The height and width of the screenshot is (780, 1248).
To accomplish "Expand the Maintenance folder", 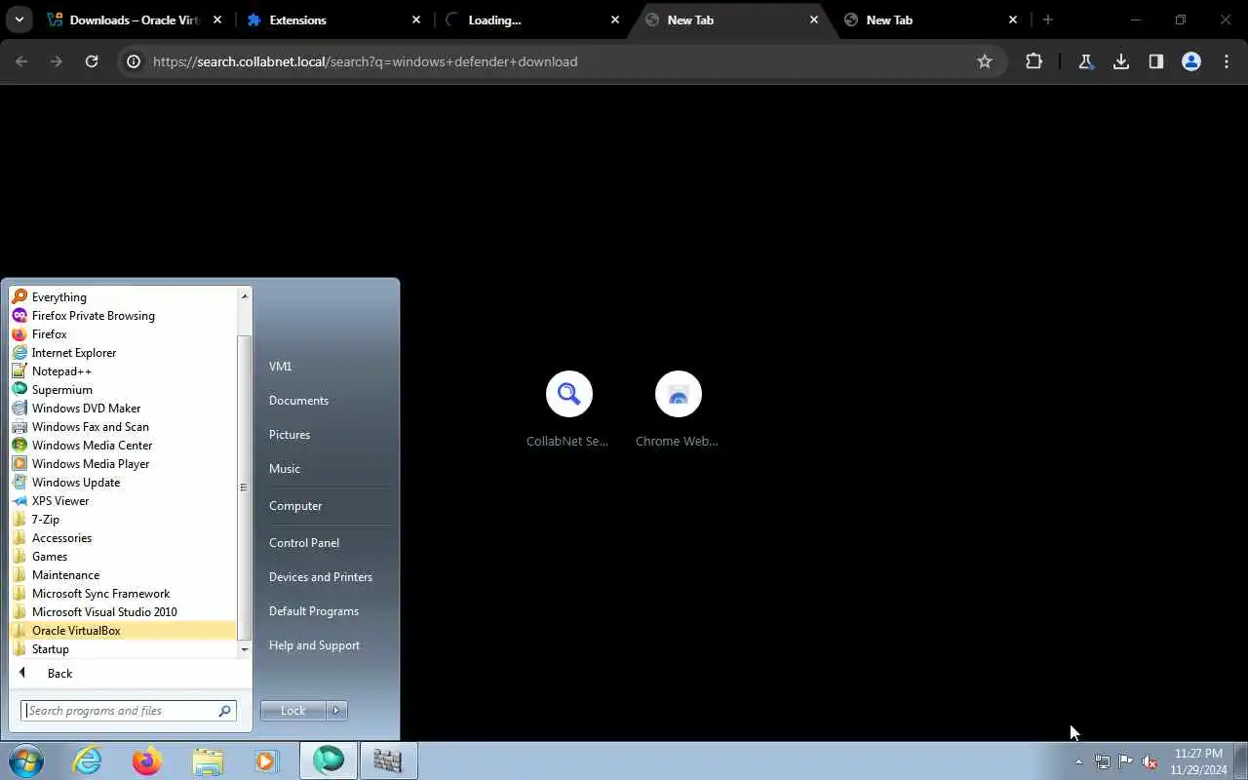I will pyautogui.click(x=123, y=575).
